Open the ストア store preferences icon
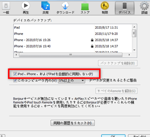Viewport: 150px width, 137px height. pos(85,8)
